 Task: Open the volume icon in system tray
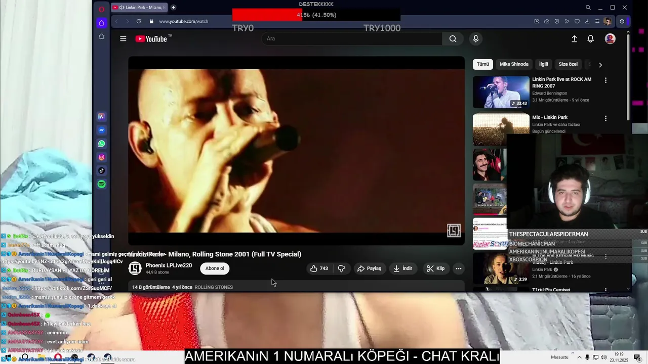pos(604,357)
